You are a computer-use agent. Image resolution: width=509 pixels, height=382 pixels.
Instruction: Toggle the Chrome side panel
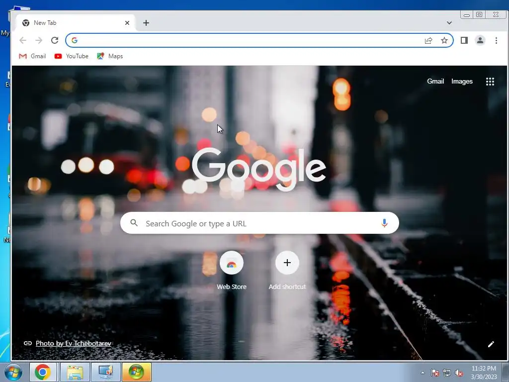[464, 40]
